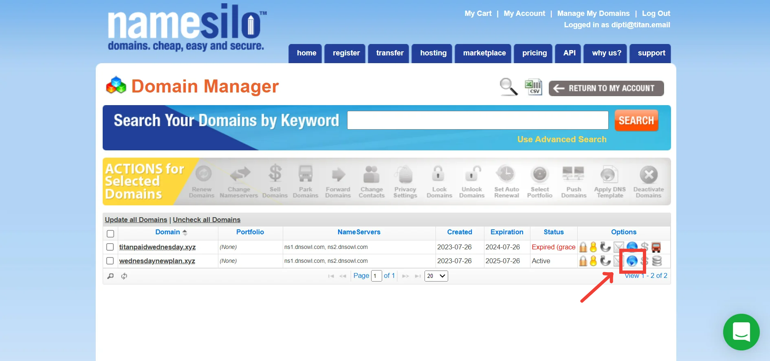Check the select-all checkbox in the table header

tap(110, 234)
